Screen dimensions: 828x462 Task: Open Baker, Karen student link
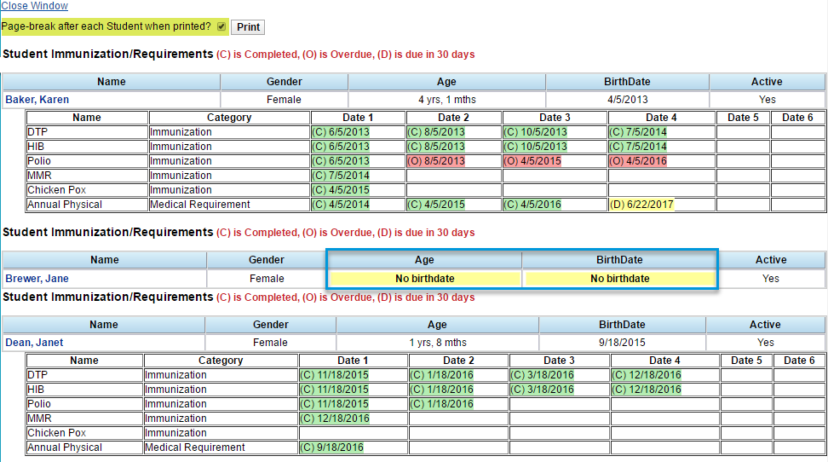[37, 100]
